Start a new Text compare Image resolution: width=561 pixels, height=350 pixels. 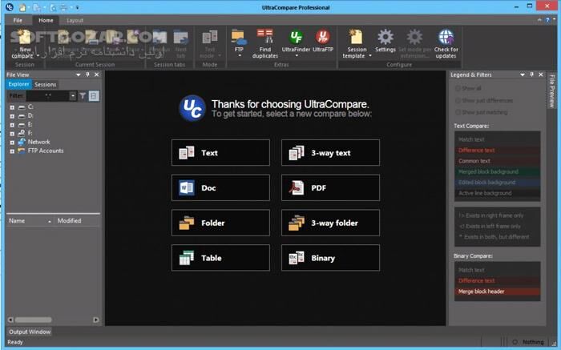point(220,153)
